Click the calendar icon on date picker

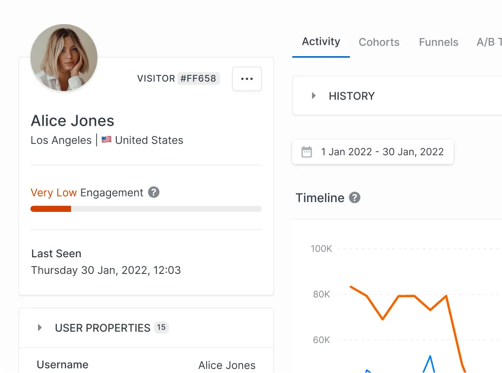[307, 152]
